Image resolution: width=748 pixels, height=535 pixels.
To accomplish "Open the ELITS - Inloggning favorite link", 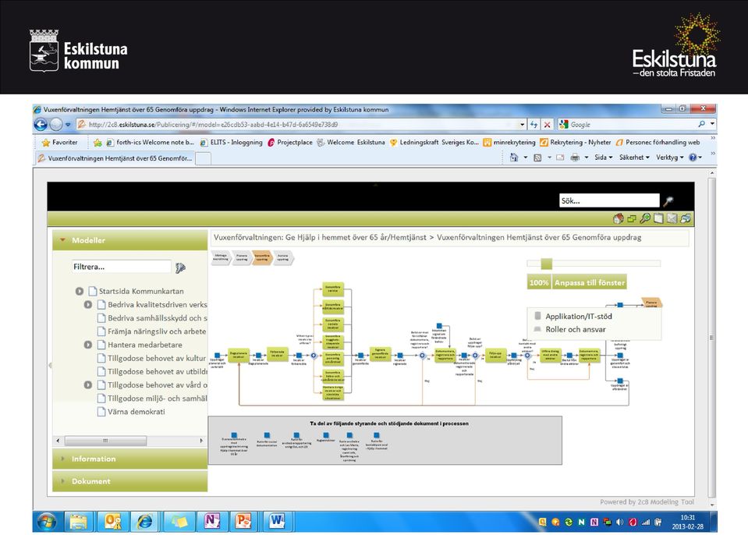I will coord(232,142).
